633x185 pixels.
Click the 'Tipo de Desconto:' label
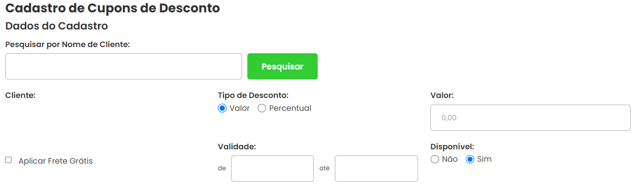(x=253, y=95)
